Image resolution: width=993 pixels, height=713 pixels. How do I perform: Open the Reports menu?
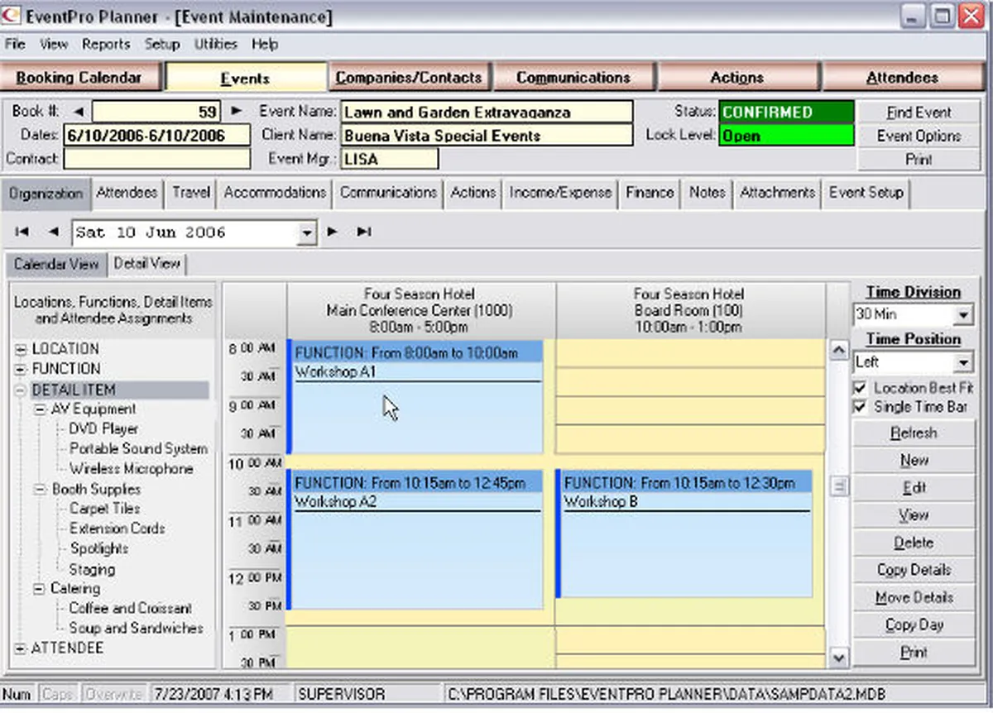(x=106, y=44)
